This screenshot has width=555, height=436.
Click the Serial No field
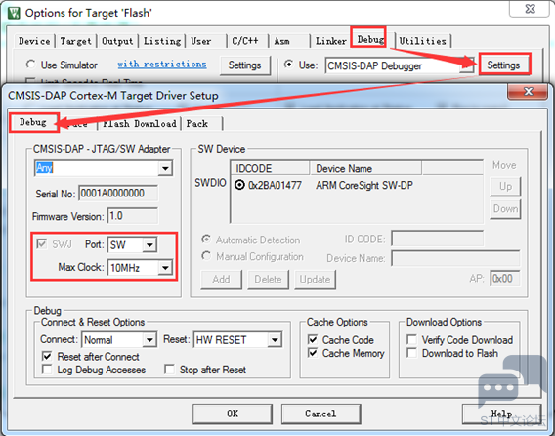pos(118,194)
